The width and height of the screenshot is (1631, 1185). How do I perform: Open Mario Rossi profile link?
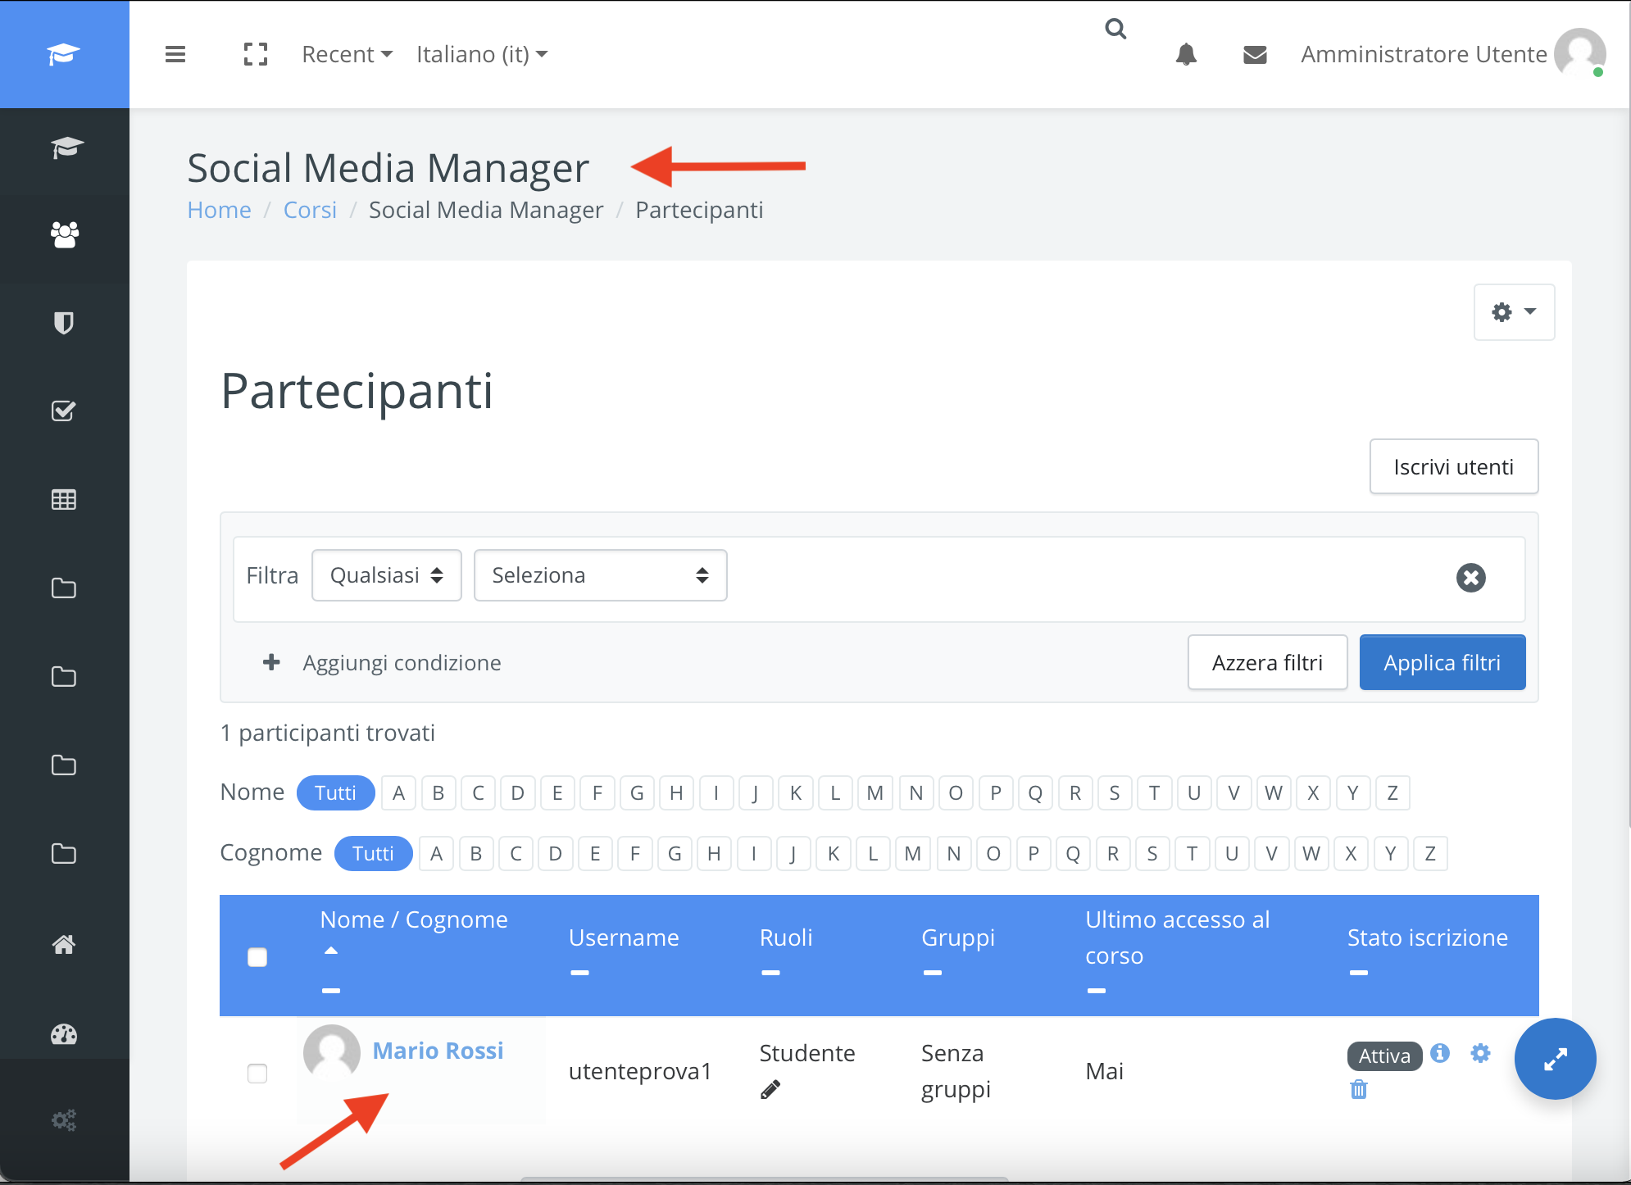click(x=438, y=1051)
